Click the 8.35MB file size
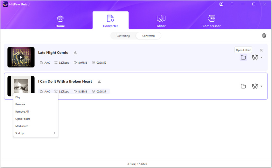 (x=83, y=91)
